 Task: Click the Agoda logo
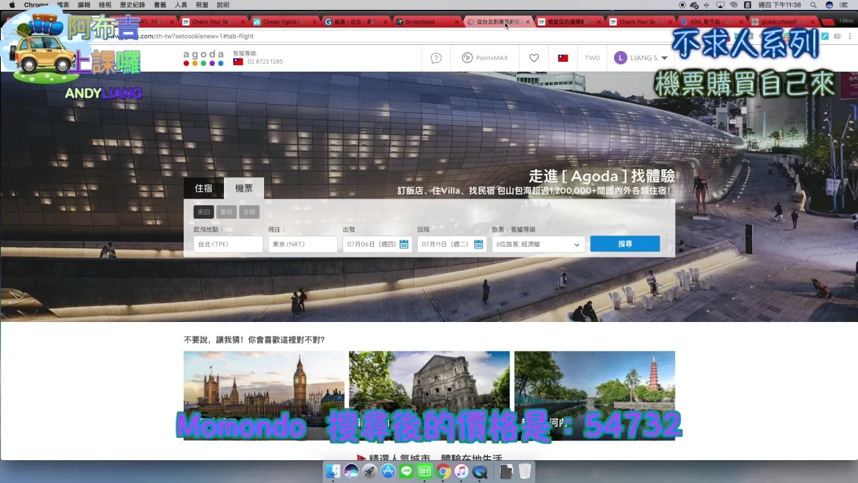(x=203, y=58)
